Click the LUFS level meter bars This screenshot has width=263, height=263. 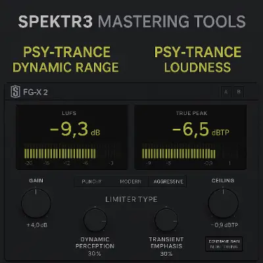click(x=60, y=154)
